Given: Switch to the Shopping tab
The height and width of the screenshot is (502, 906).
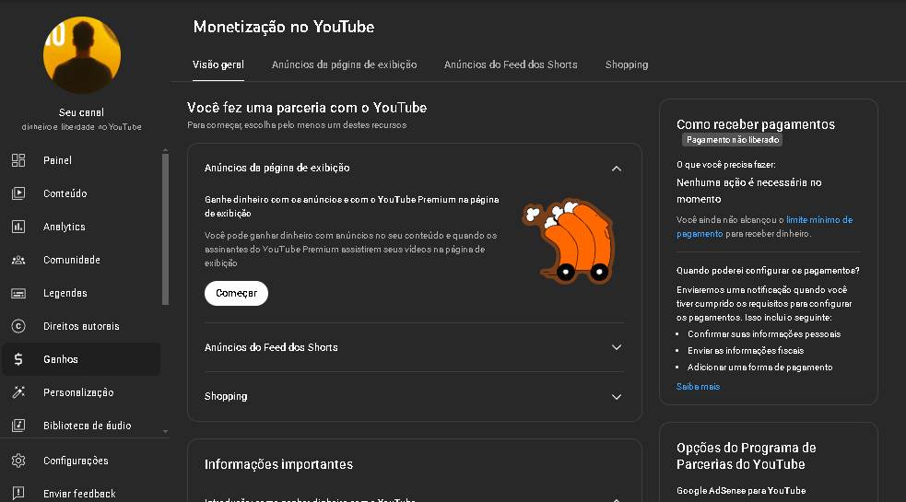Looking at the screenshot, I should (x=626, y=64).
